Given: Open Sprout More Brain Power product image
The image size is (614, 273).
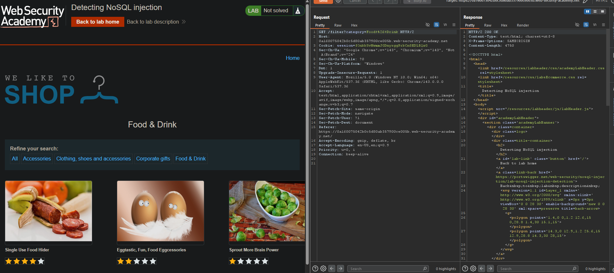Looking at the screenshot, I should coord(267,211).
